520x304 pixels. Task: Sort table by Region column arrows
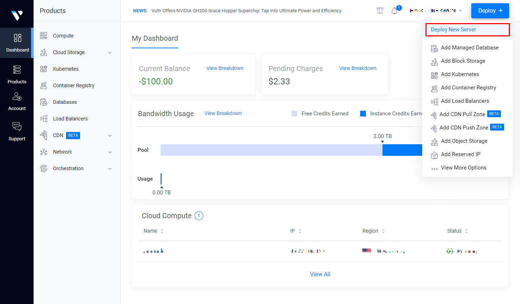[383, 231]
